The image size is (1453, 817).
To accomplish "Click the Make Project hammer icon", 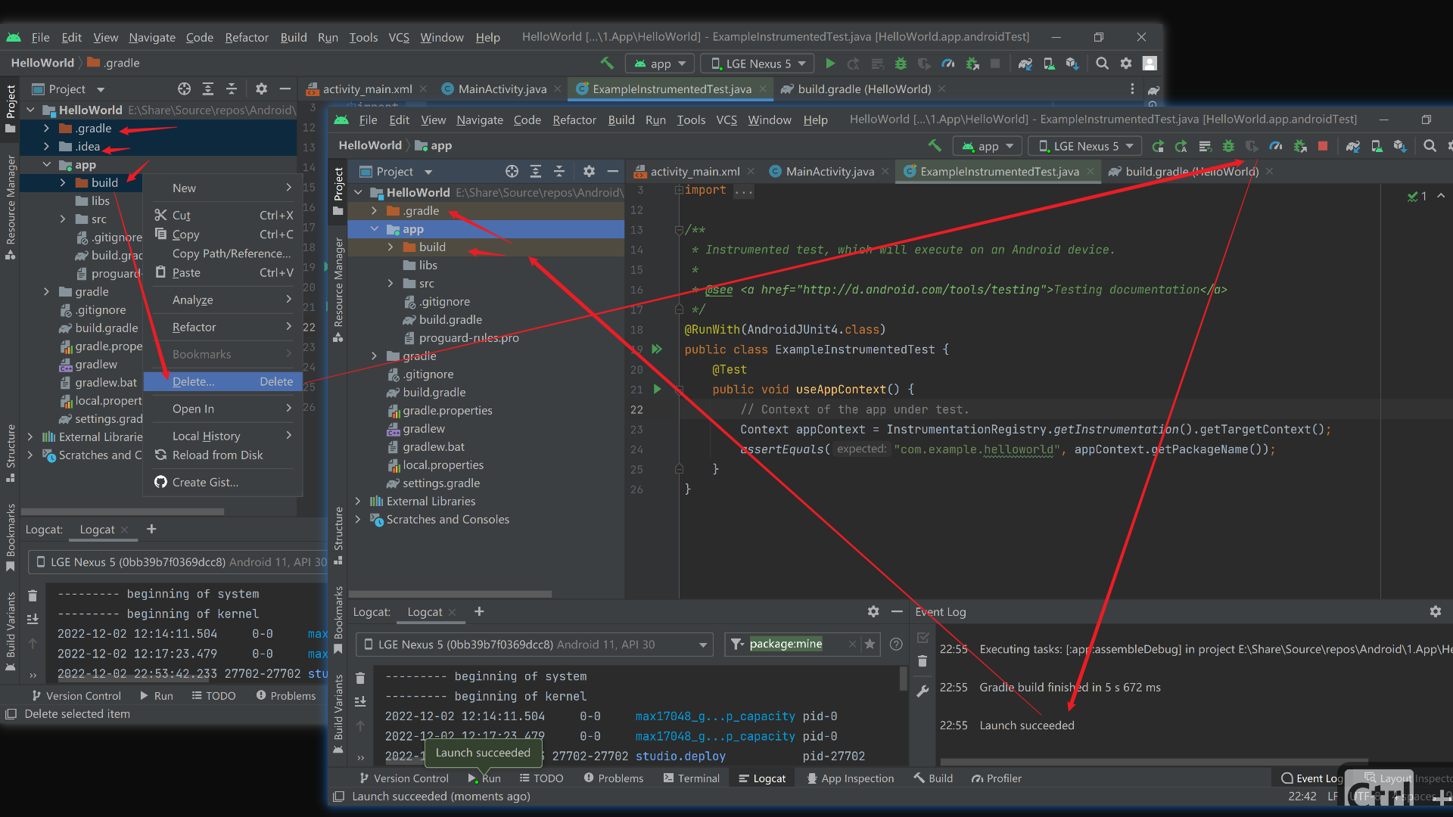I will click(935, 146).
